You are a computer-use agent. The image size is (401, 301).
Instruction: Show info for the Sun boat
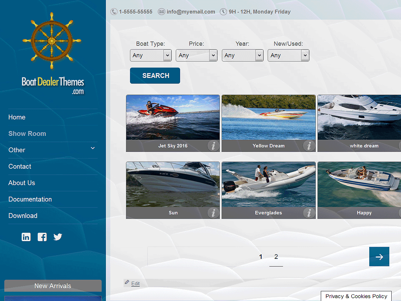(213, 213)
